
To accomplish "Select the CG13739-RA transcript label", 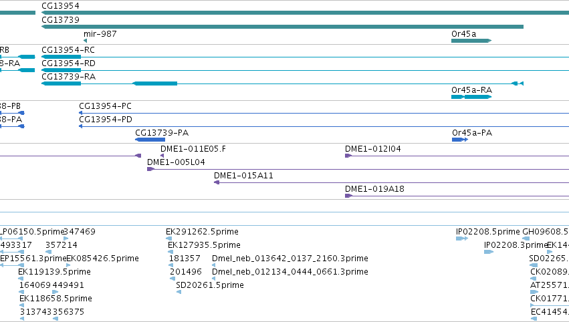I will pos(69,77).
